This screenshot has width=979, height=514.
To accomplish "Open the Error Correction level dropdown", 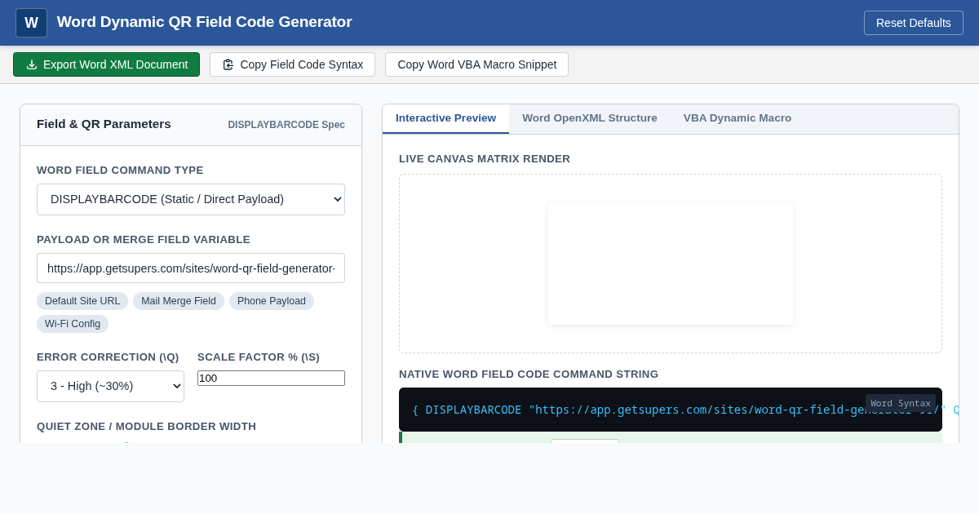I will [x=110, y=386].
